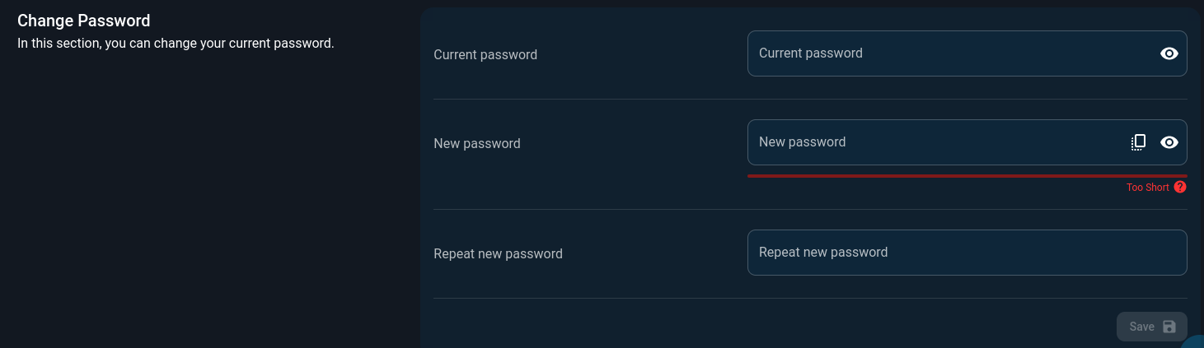
Task: Click the divider line below Current password row
Action: (810, 99)
